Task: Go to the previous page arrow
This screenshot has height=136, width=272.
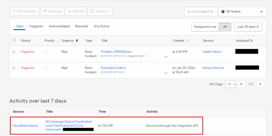Action: 241,84
